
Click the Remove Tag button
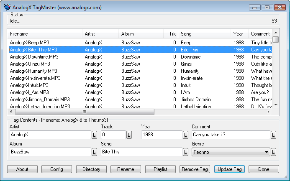click(195, 169)
